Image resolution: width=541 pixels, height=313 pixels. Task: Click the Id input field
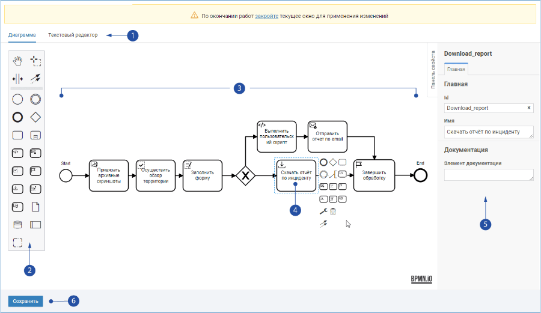(489, 108)
